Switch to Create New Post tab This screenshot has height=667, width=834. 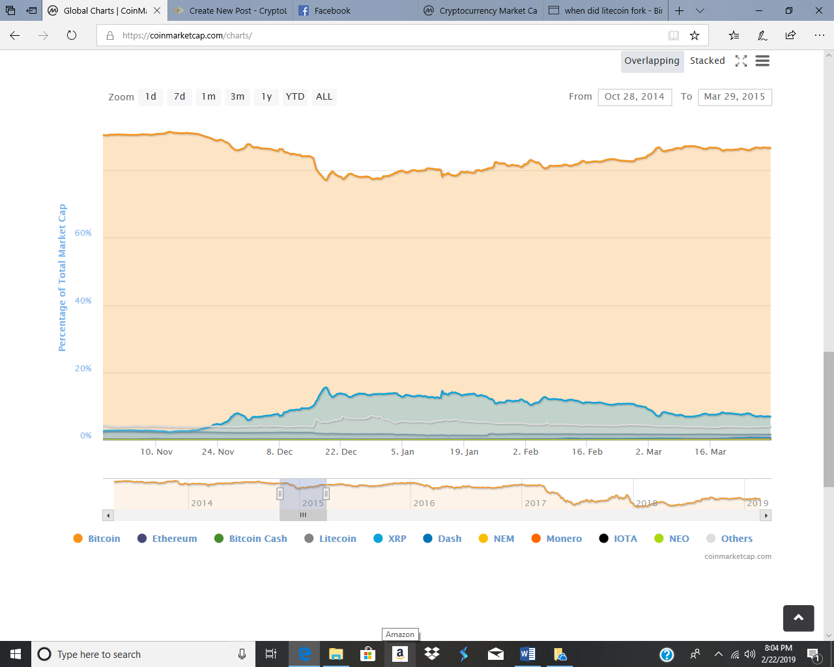click(231, 10)
